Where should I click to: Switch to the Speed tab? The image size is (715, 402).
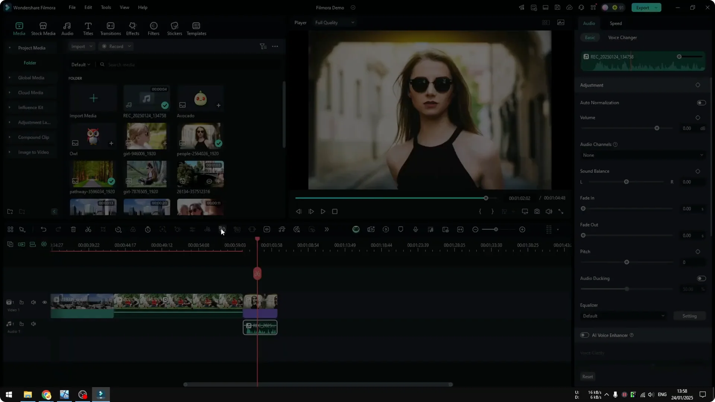tap(616, 23)
